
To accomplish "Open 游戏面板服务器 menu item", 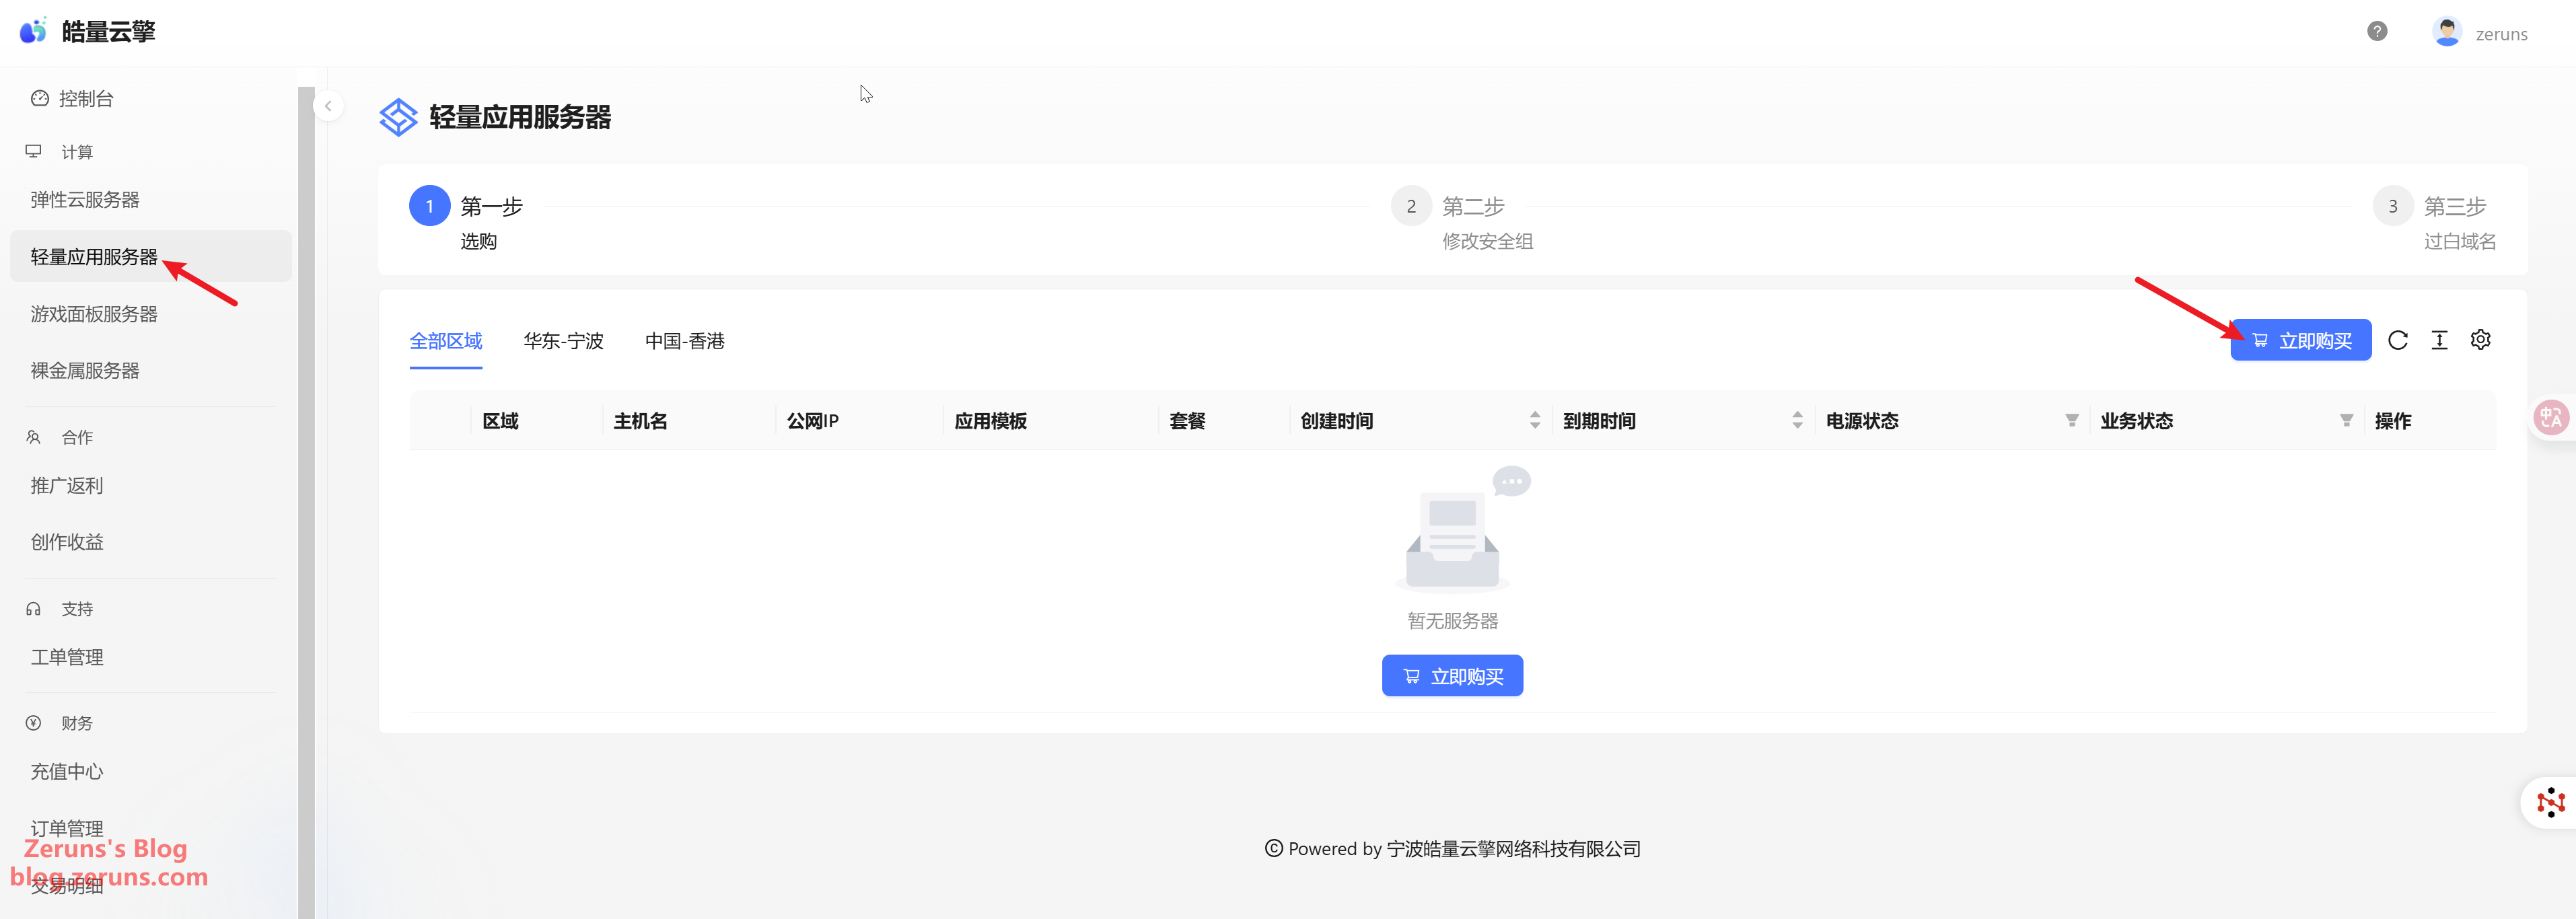I will [x=150, y=313].
